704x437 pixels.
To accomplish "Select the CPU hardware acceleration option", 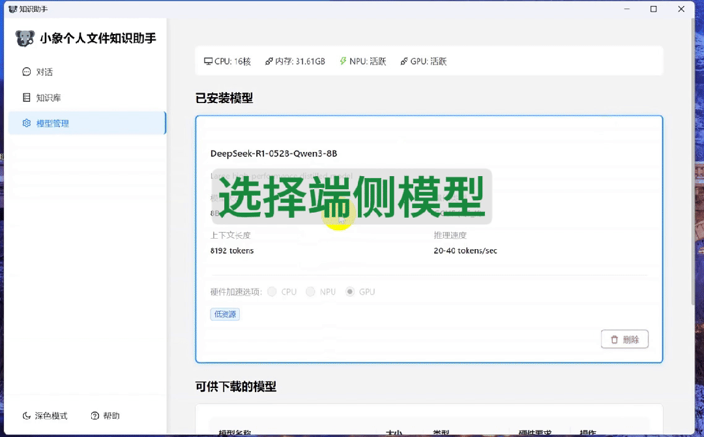I will [272, 292].
